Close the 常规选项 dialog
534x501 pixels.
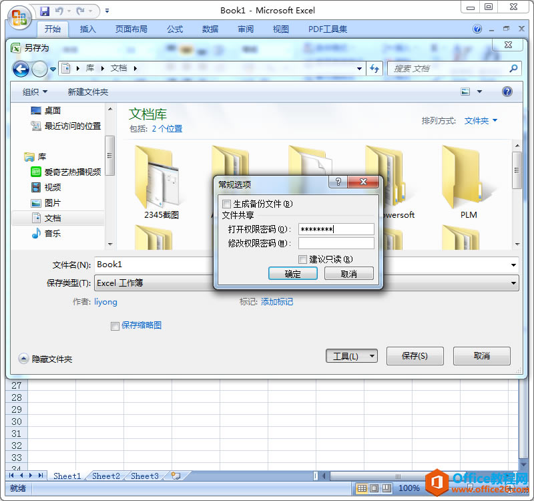click(363, 182)
